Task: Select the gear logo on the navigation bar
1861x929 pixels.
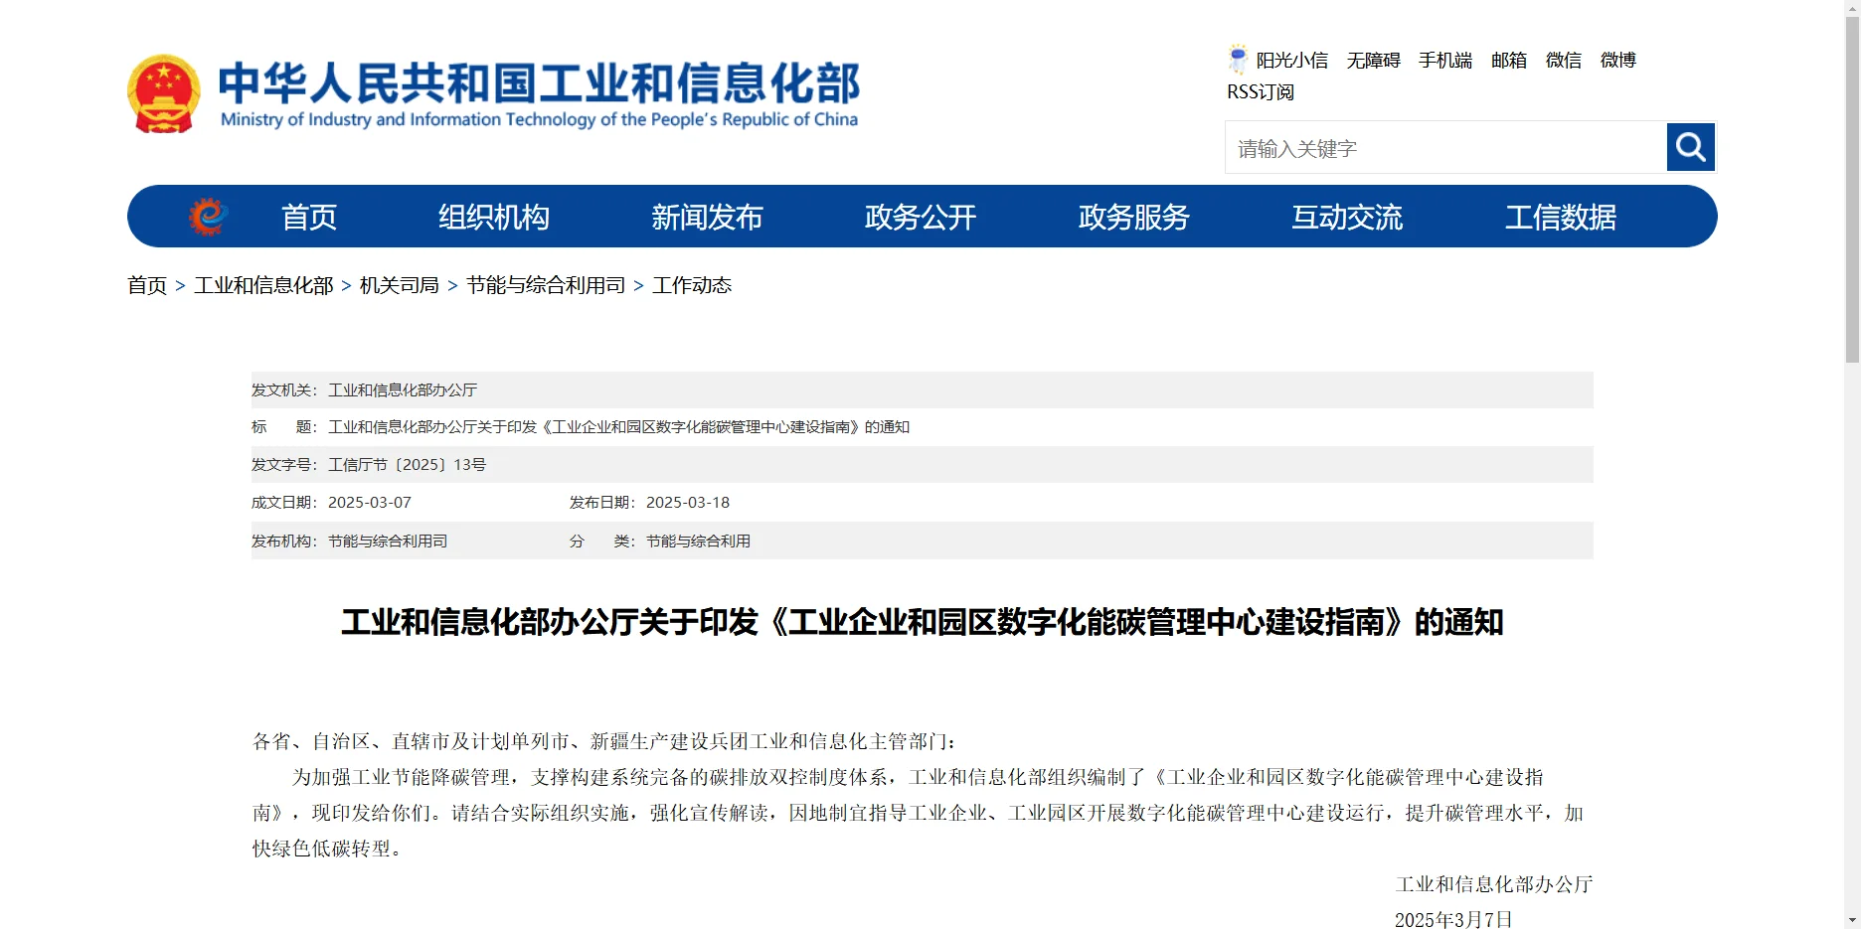Action: pos(208,215)
